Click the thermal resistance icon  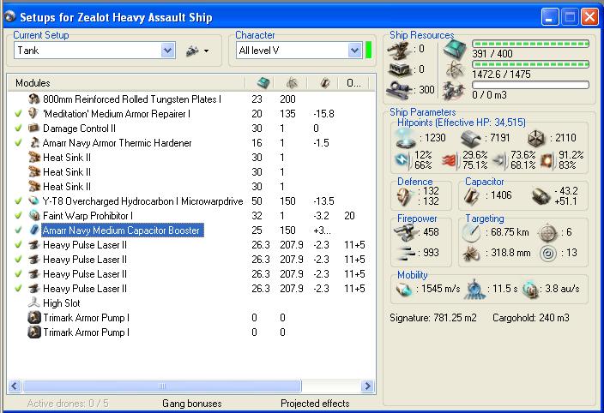450,160
